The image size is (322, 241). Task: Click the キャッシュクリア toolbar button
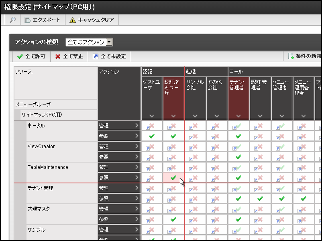click(x=92, y=20)
